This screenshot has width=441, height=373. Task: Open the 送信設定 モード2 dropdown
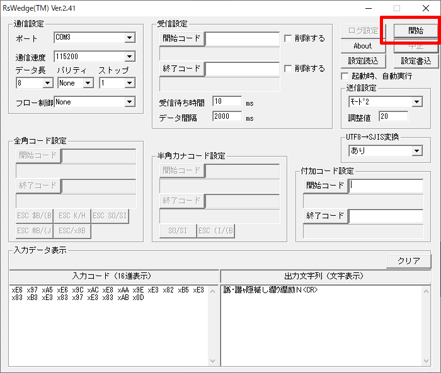417,102
